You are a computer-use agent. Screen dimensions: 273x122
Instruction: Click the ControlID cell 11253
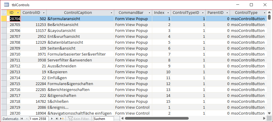34,25
